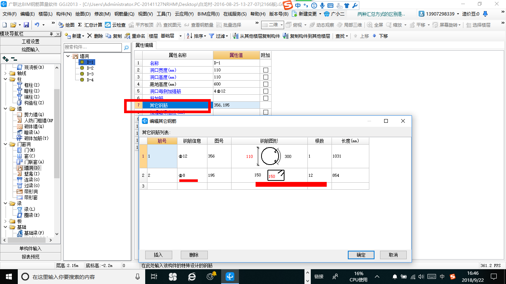Toggle 附加 checkbox for 离地高度

pos(266,84)
